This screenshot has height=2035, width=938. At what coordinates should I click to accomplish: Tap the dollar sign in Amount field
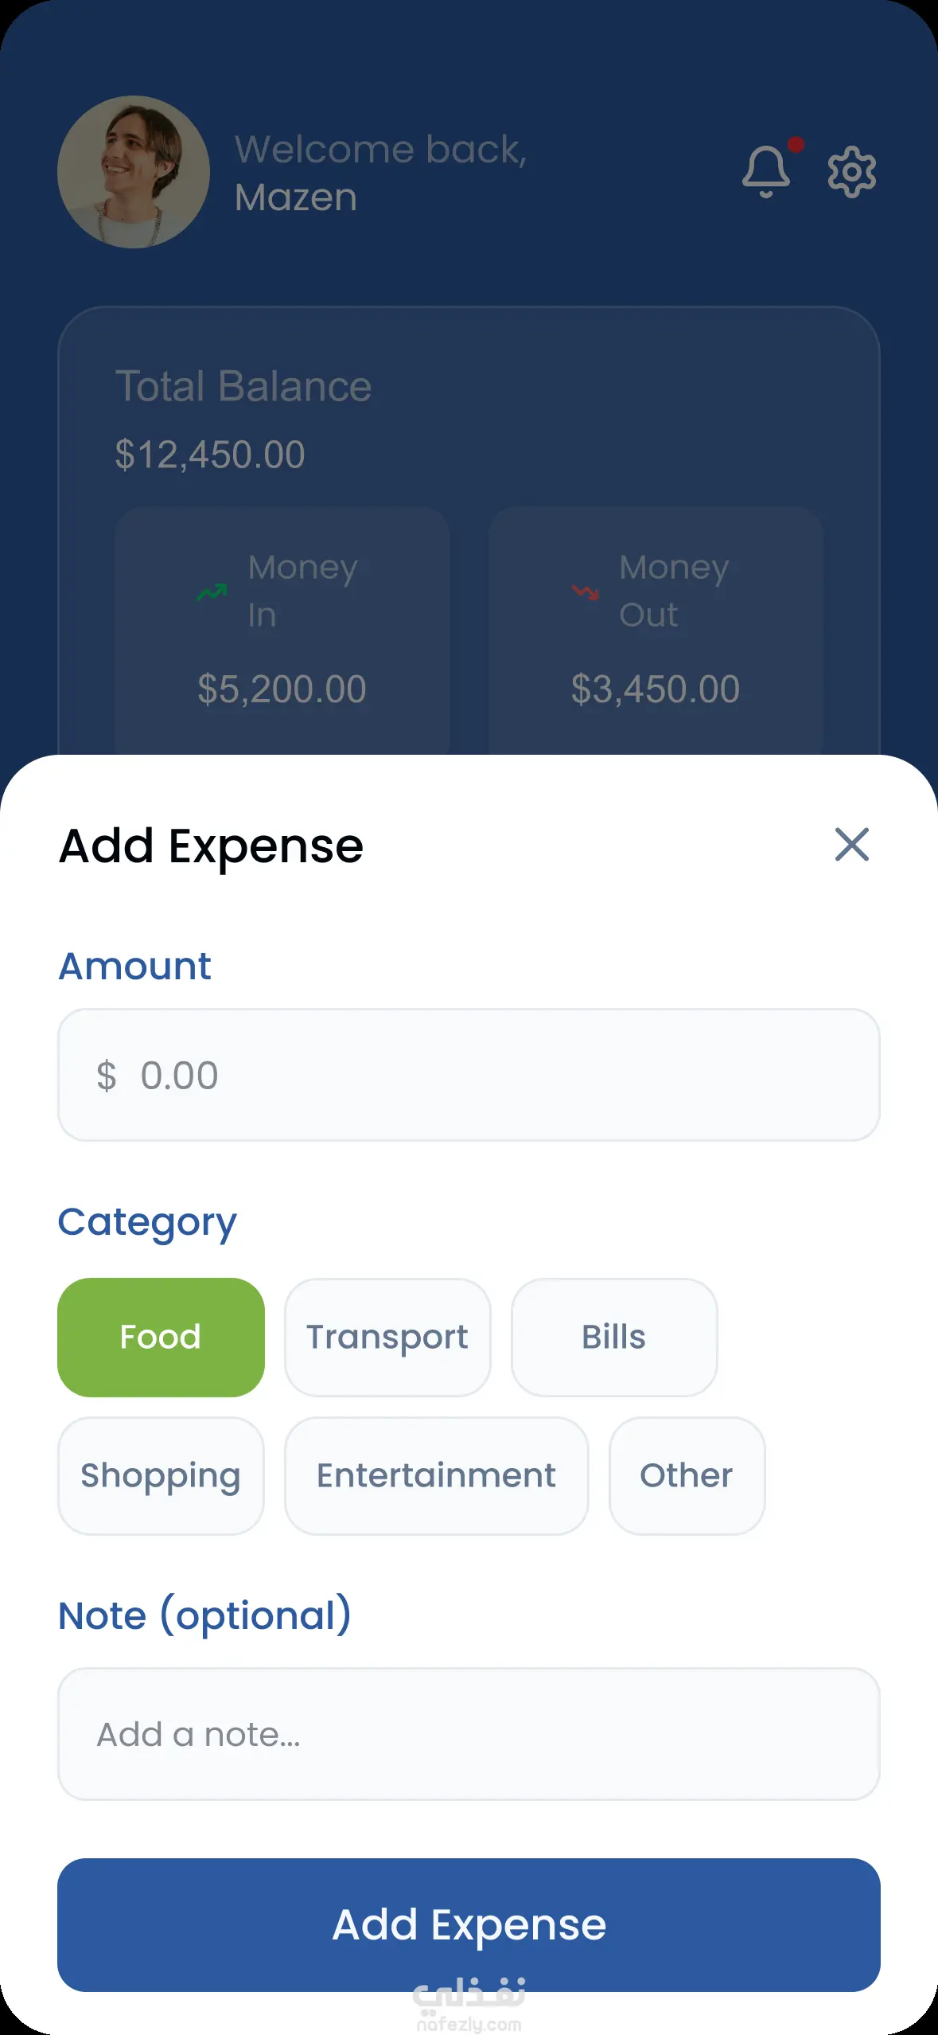pos(107,1076)
